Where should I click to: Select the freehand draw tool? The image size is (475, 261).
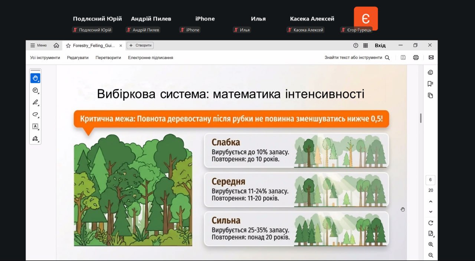coord(35,114)
